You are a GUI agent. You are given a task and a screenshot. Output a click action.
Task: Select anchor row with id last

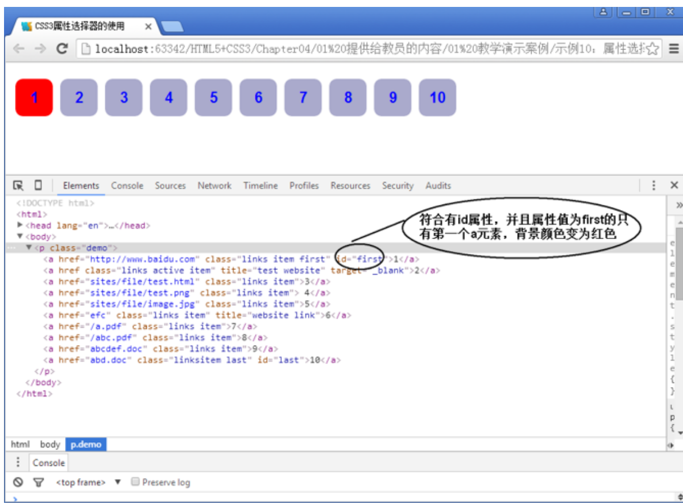point(192,359)
